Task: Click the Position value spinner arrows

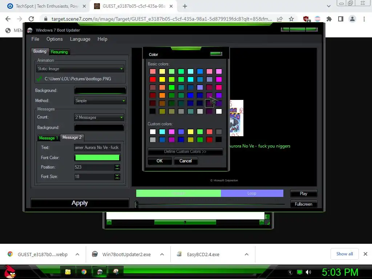Action: pos(117,167)
